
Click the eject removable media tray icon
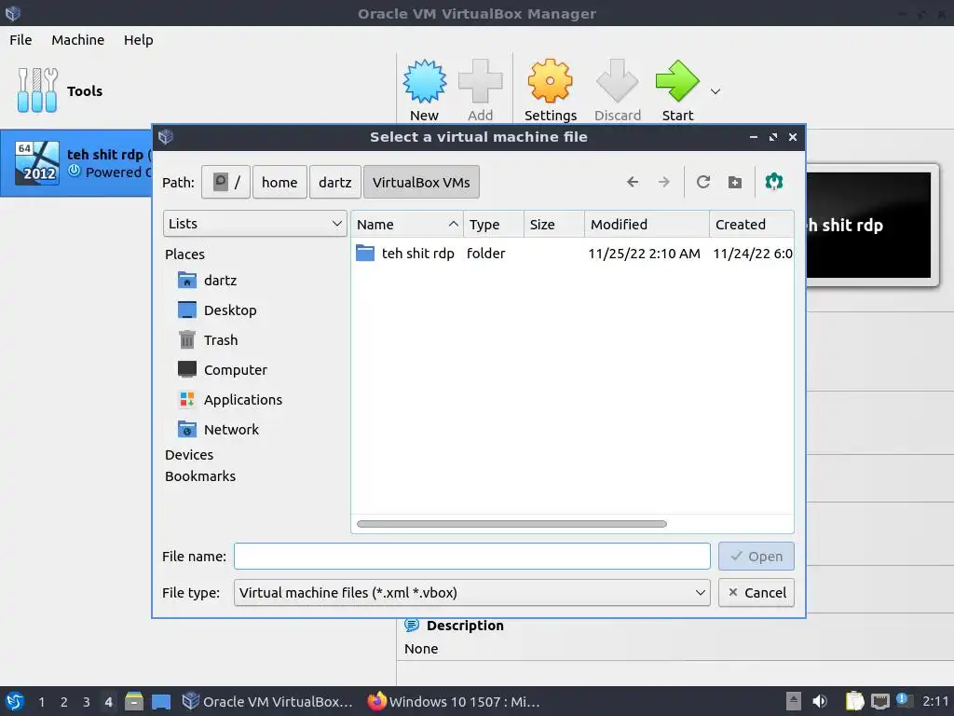click(x=794, y=701)
